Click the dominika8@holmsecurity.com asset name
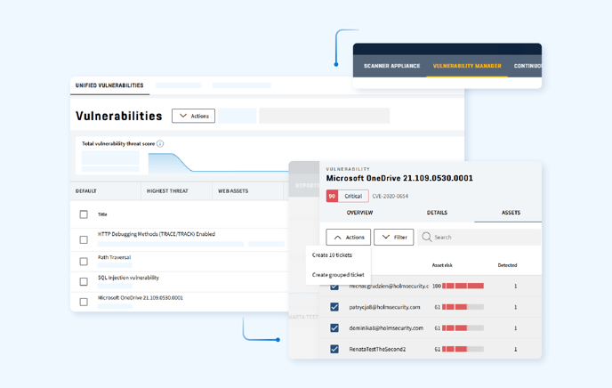 pyautogui.click(x=386, y=328)
